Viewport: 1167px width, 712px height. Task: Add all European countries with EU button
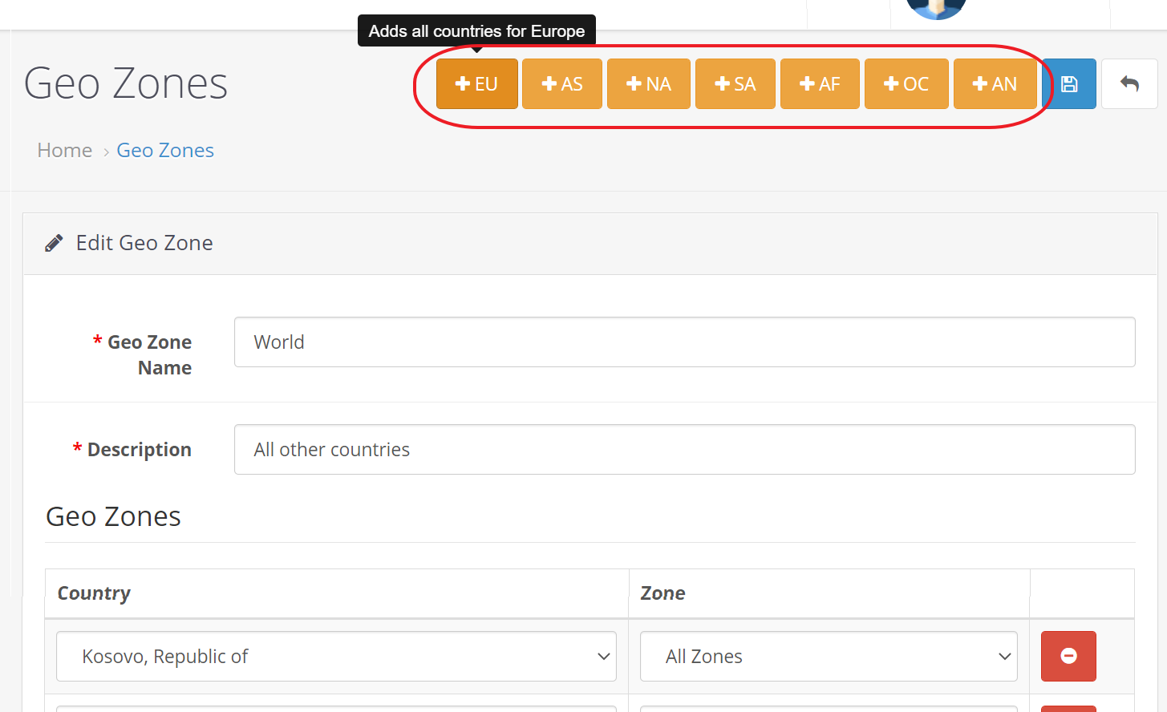click(476, 84)
